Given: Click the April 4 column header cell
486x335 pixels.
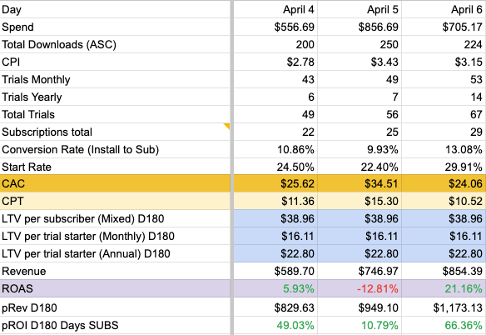Looking at the screenshot, I should click(275, 9).
